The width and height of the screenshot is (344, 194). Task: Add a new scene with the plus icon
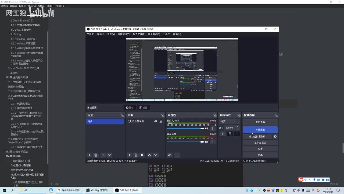click(x=89, y=155)
